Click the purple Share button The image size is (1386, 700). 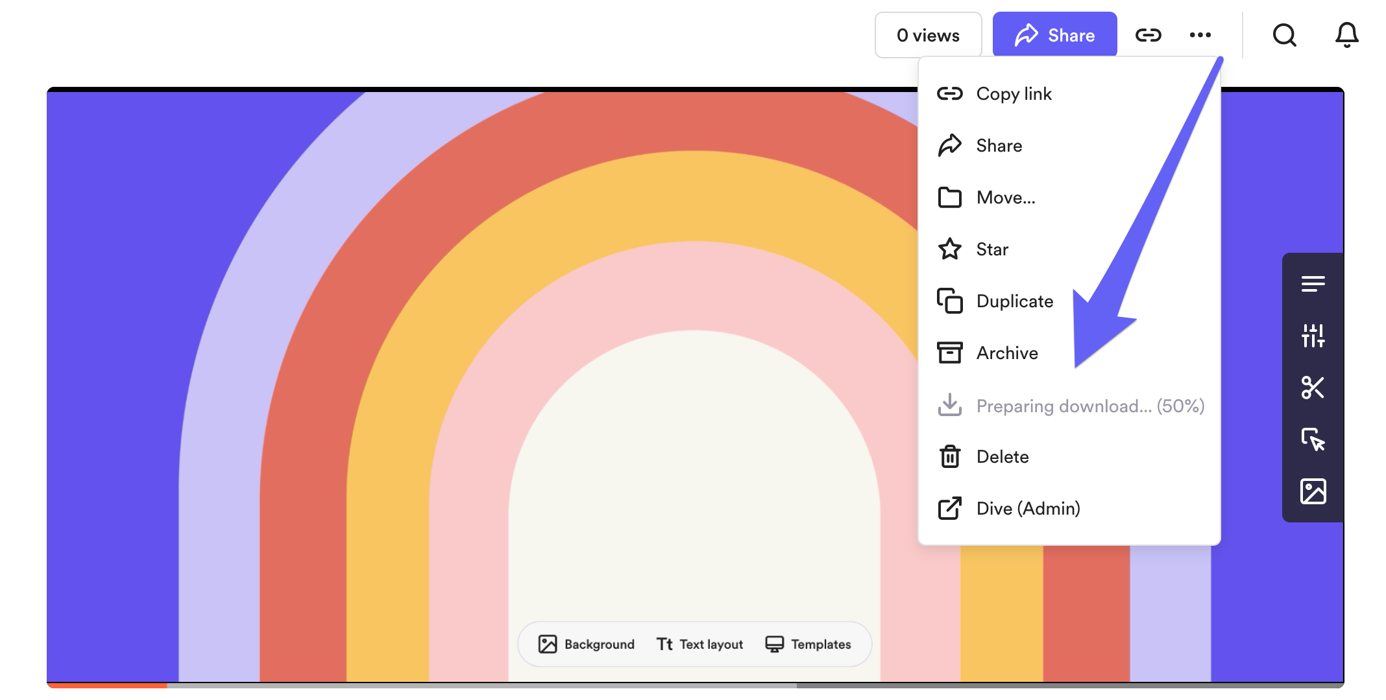(1054, 35)
